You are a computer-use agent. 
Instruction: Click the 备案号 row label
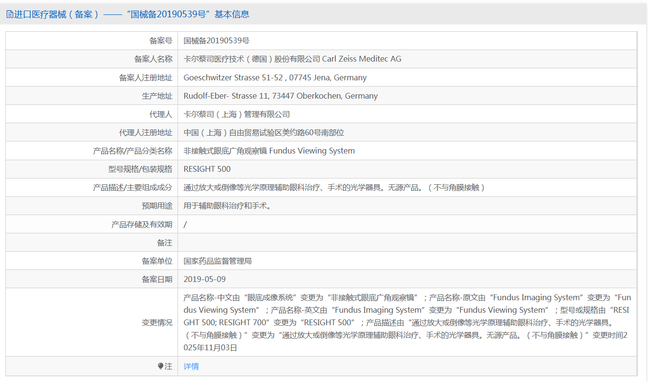[x=161, y=41]
